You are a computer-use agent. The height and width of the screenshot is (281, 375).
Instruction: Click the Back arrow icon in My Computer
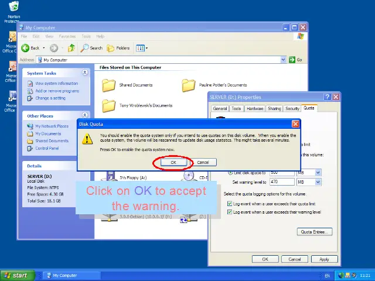click(25, 48)
